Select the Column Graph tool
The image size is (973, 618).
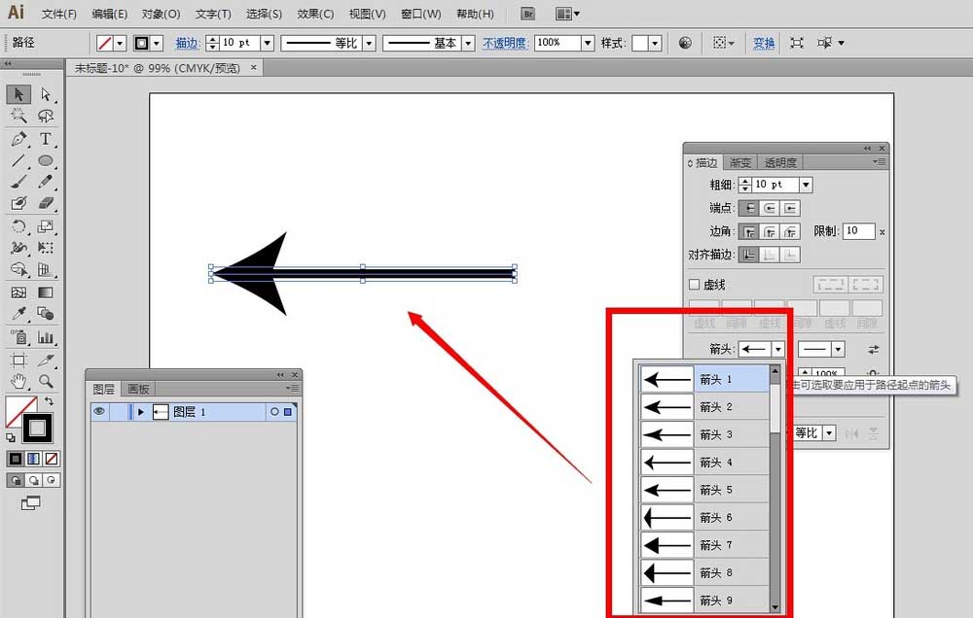46,337
